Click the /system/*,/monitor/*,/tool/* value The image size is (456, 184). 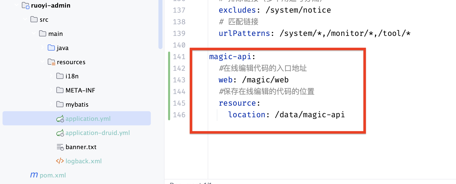345,33
